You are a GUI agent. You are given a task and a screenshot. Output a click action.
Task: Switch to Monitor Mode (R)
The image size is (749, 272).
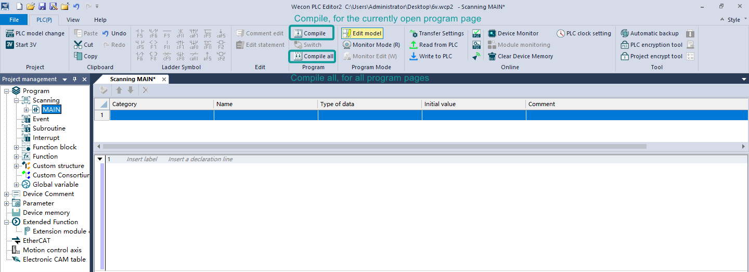click(x=371, y=45)
